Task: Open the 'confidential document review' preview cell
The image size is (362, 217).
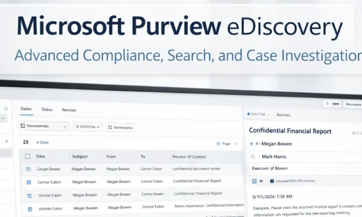Action: click(x=196, y=169)
